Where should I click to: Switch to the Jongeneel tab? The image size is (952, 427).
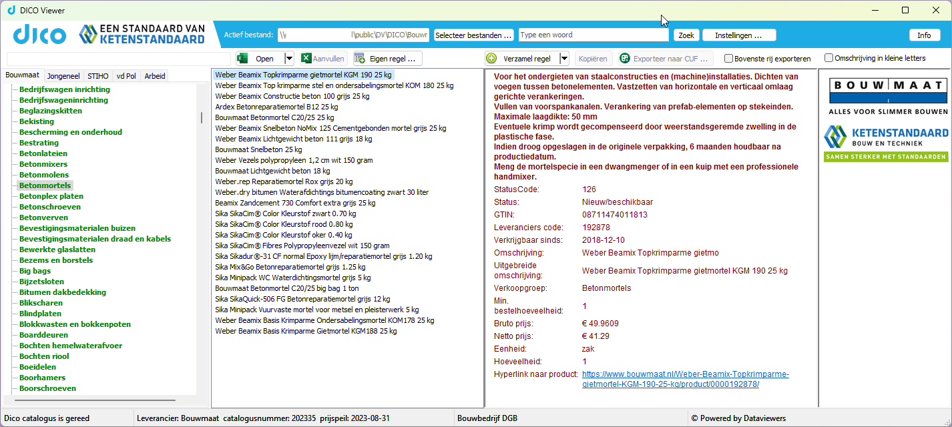tap(64, 76)
